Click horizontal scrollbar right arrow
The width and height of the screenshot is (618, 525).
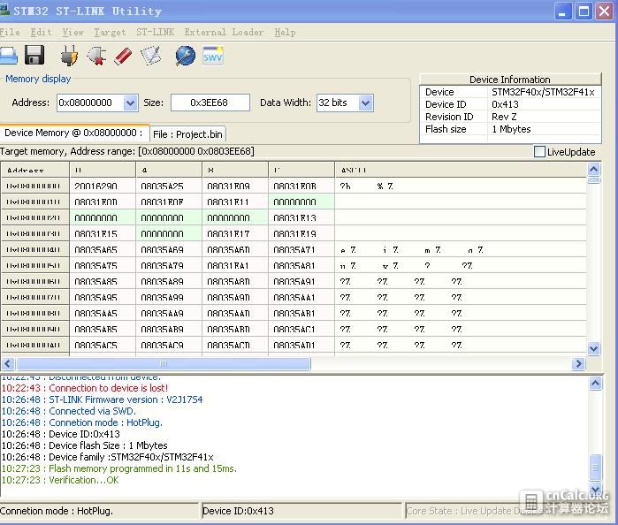(x=578, y=363)
